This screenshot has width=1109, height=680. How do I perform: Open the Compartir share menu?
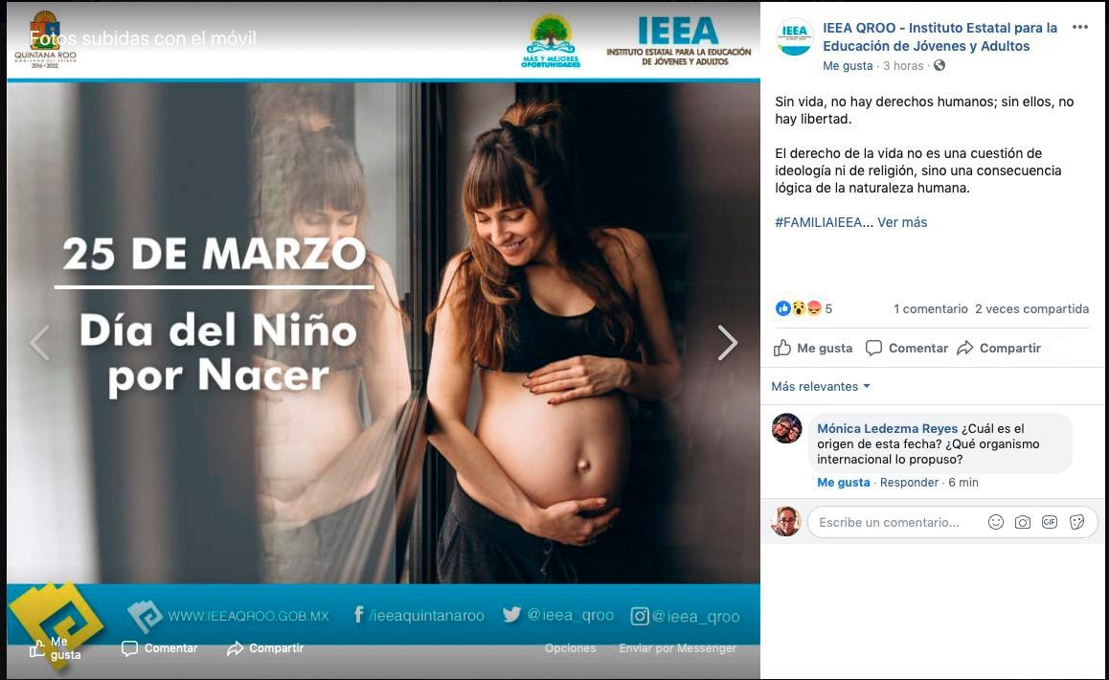pos(999,348)
